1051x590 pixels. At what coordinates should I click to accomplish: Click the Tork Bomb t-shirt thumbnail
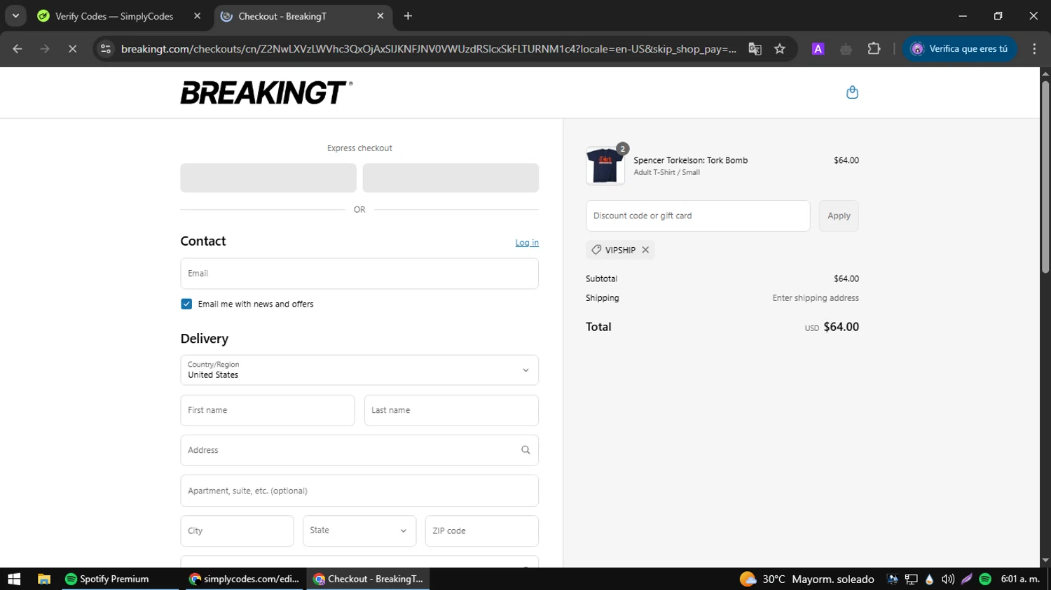pos(605,166)
